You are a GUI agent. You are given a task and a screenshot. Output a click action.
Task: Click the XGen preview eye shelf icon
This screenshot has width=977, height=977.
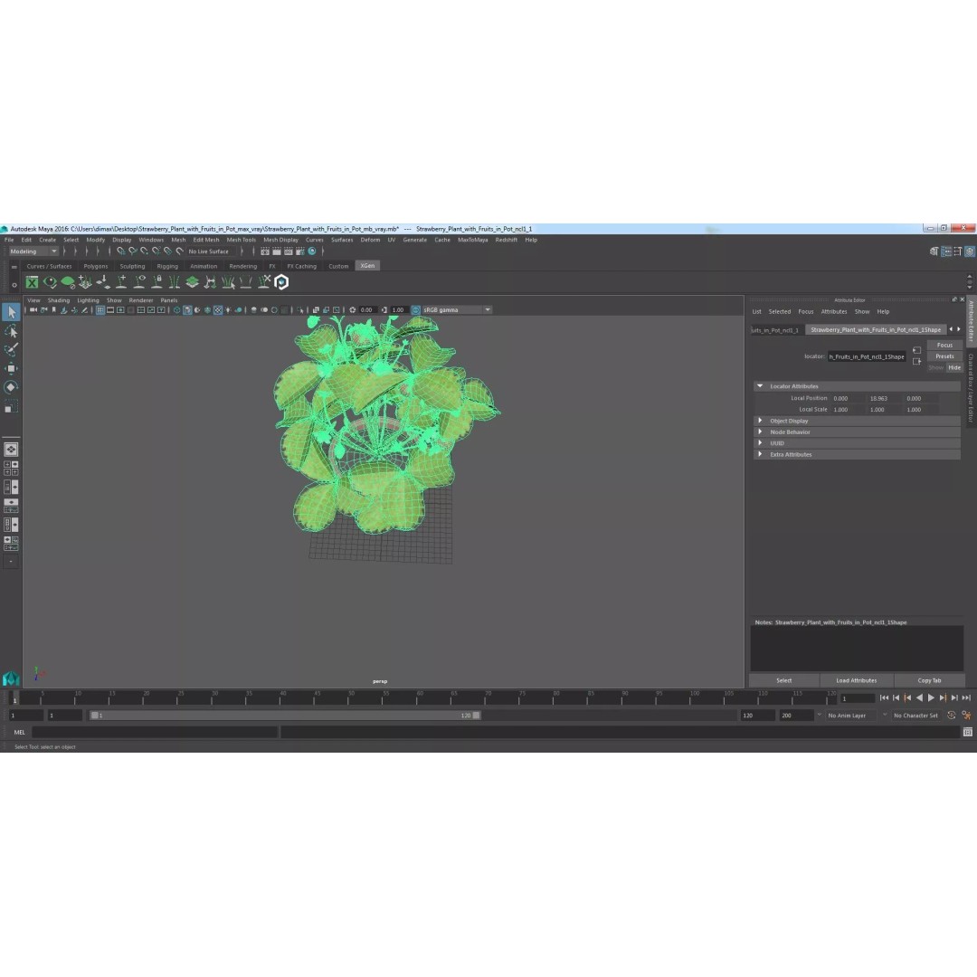click(x=50, y=282)
